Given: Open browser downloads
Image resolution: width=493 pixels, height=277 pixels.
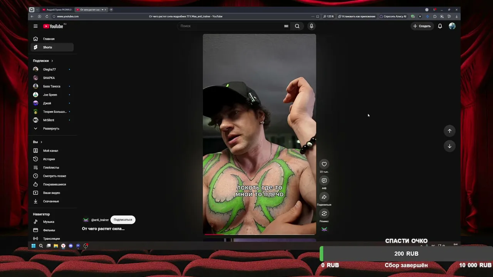Looking at the screenshot, I should click(x=456, y=17).
